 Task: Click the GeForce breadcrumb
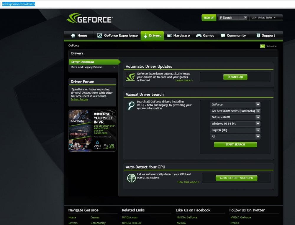click(74, 45)
